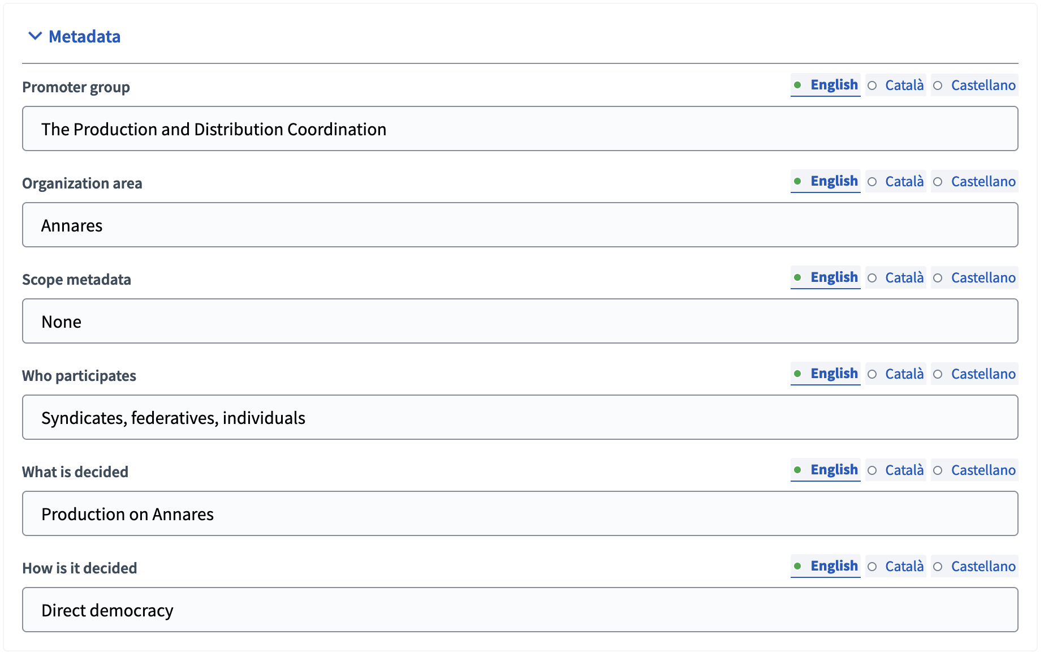
Task: Collapse the Metadata section
Action: point(84,36)
